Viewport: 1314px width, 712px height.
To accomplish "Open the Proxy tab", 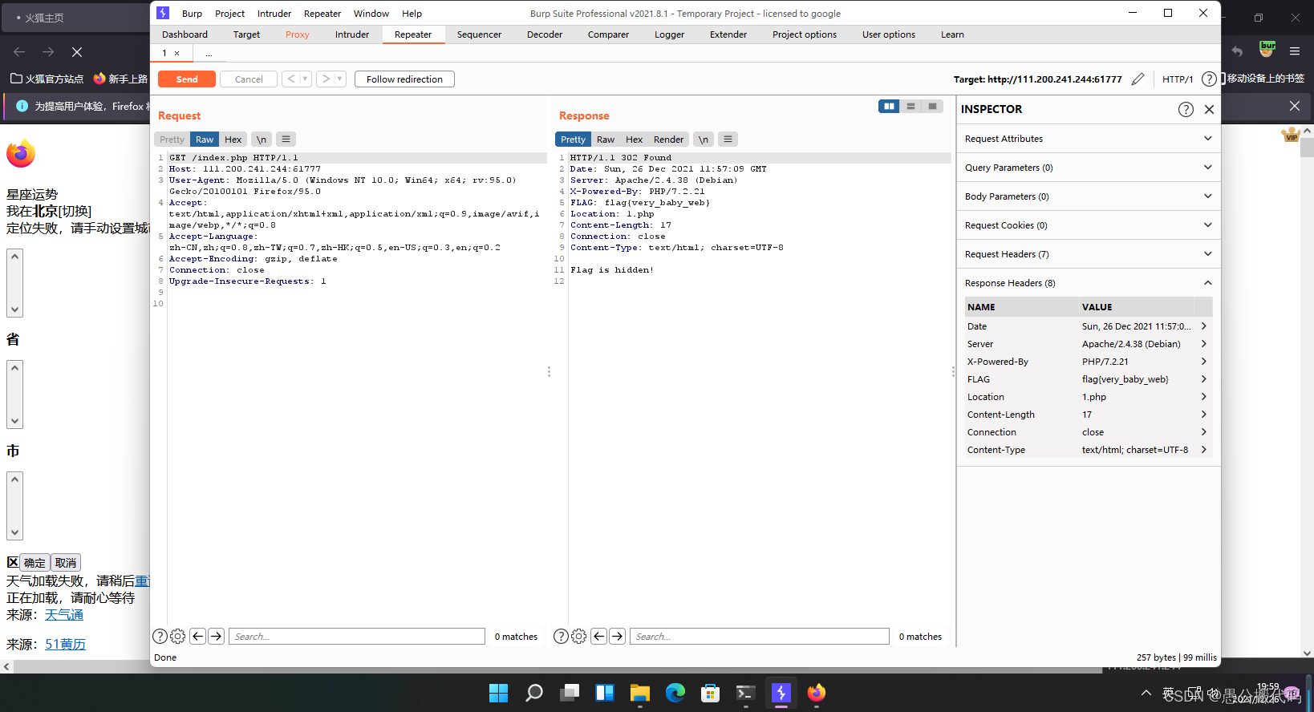I will (298, 34).
